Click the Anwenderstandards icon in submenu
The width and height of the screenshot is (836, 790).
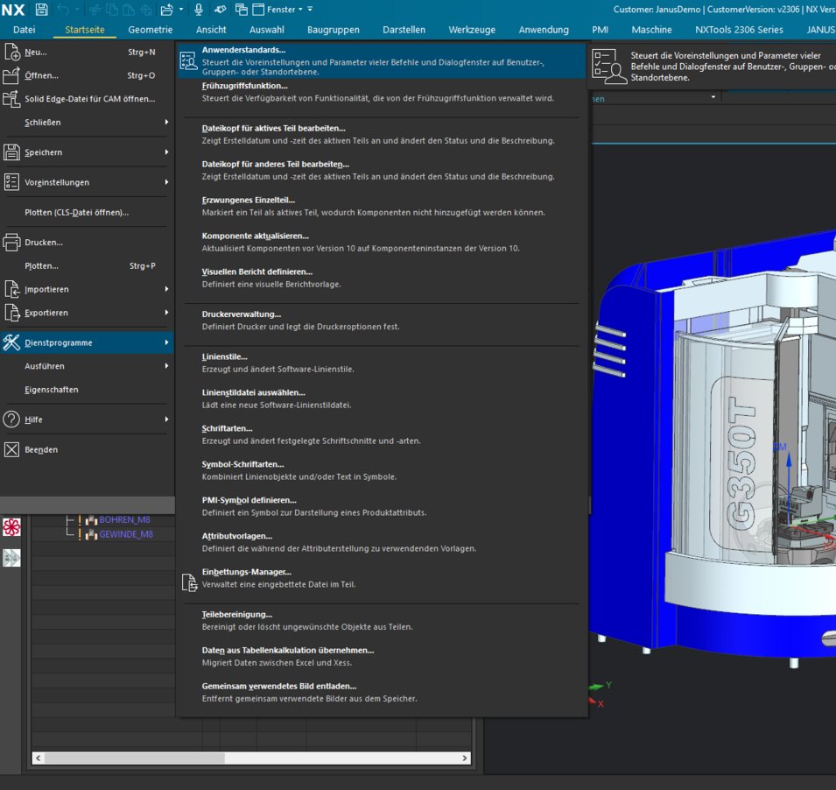click(189, 60)
